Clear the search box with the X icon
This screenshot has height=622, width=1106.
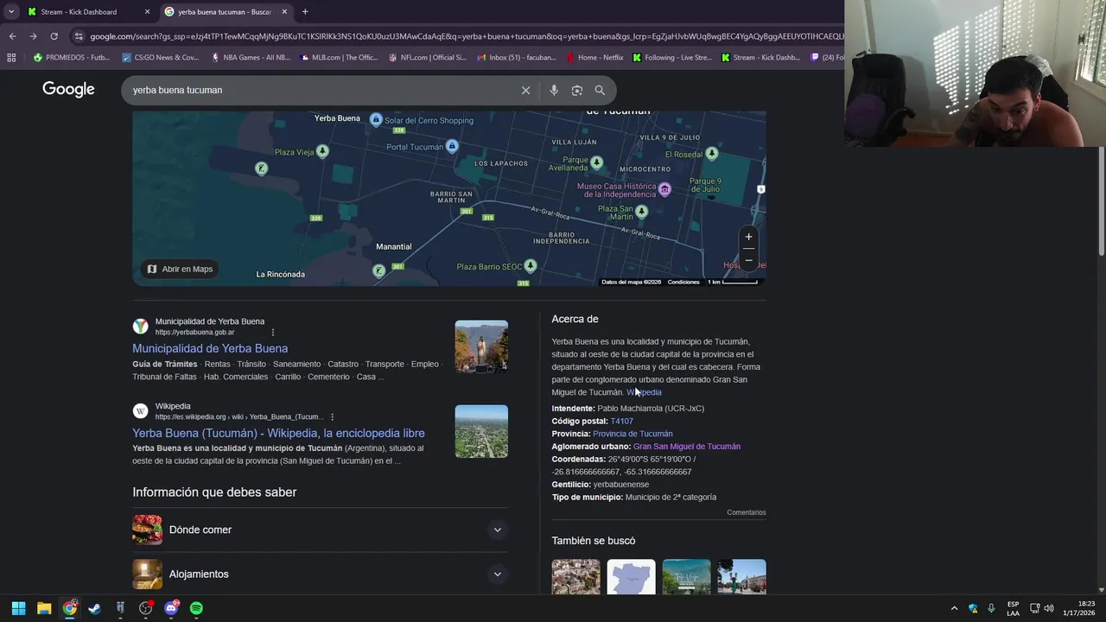[525, 90]
